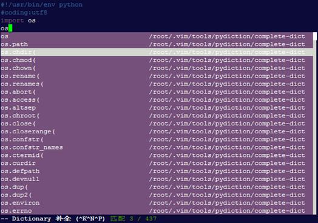
Task: Select os.dup( from the list
Action: click(x=157, y=187)
